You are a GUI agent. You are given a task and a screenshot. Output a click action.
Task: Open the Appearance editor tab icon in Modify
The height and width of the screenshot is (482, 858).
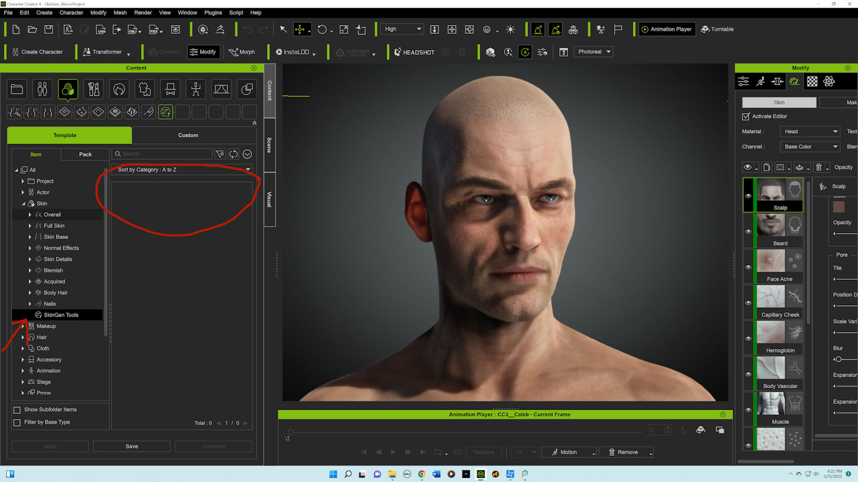pyautogui.click(x=794, y=82)
